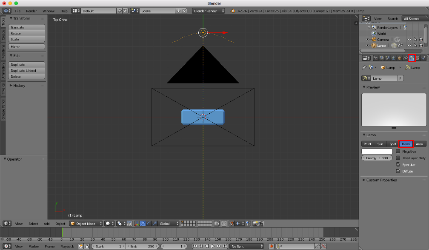
Task: Click the white lamp color swatch
Action: tap(377, 151)
